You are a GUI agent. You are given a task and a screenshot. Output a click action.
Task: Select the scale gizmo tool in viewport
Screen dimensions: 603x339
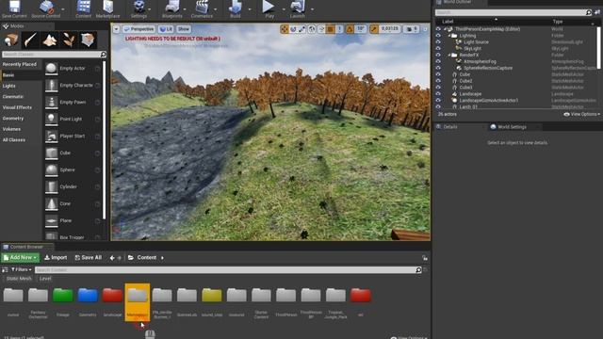coord(302,29)
